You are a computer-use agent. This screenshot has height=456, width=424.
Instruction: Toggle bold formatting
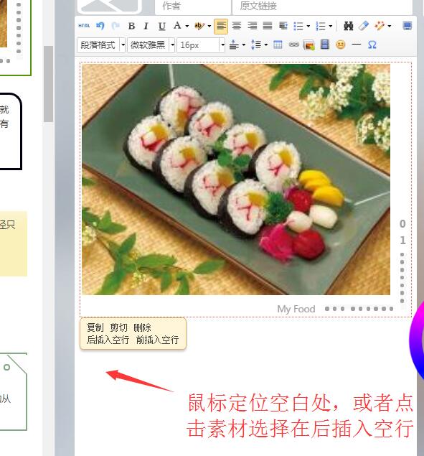point(131,26)
